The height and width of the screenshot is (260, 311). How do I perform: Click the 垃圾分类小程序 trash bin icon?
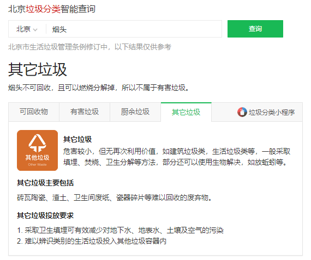pyautogui.click(x=242, y=112)
